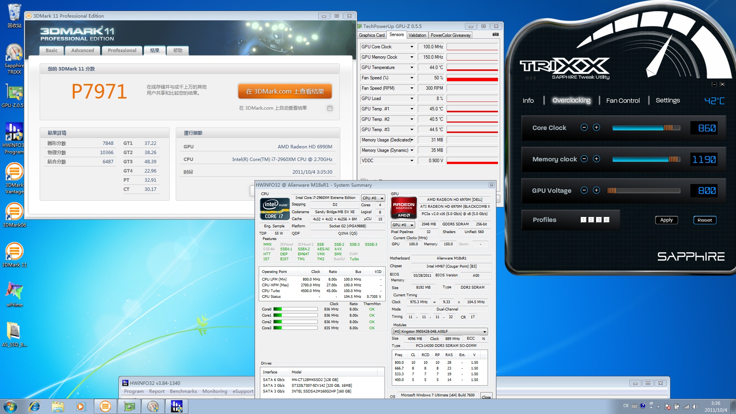Switch to TRIXX taskbar button

153,406
